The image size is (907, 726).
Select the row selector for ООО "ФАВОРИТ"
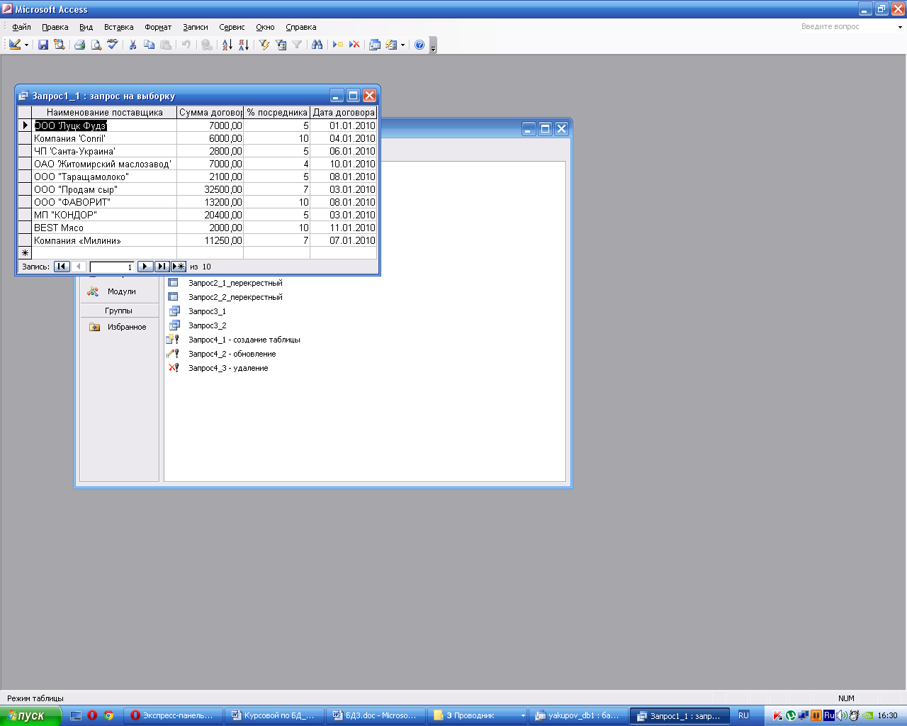pyautogui.click(x=25, y=202)
